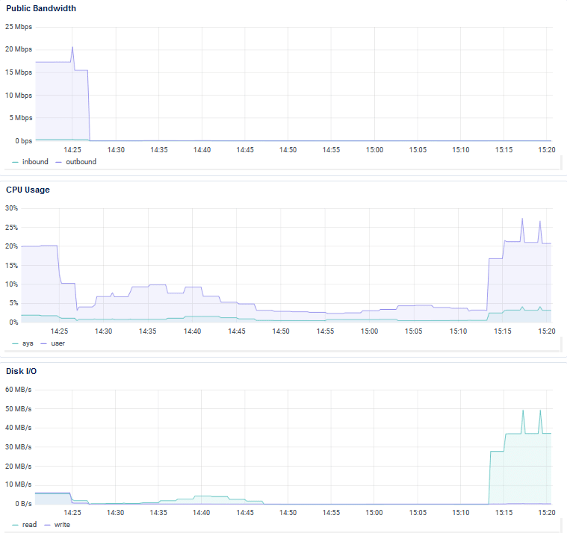Click the 30% label on CPU Usage axis
This screenshot has width=567, height=533.
tap(11, 208)
